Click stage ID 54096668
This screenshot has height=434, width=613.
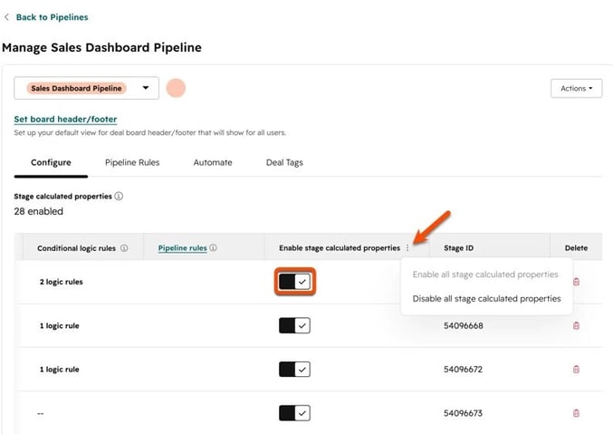[464, 325]
